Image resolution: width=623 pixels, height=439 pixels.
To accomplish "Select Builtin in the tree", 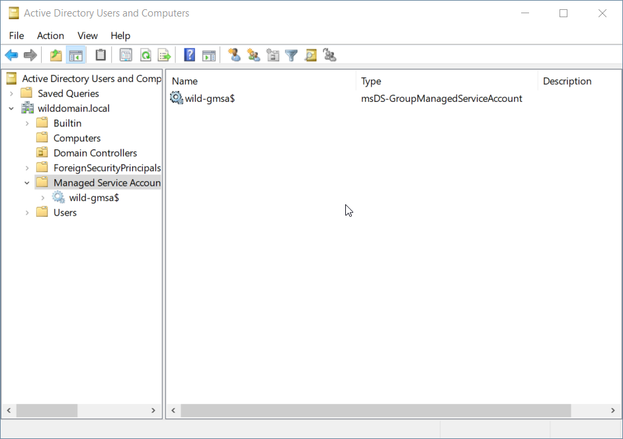I will point(67,123).
